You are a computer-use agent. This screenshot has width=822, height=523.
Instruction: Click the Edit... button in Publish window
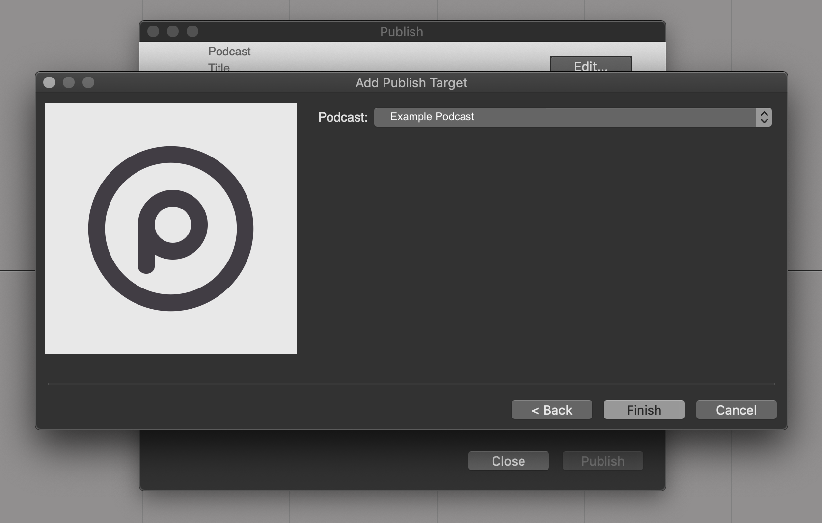pos(591,64)
